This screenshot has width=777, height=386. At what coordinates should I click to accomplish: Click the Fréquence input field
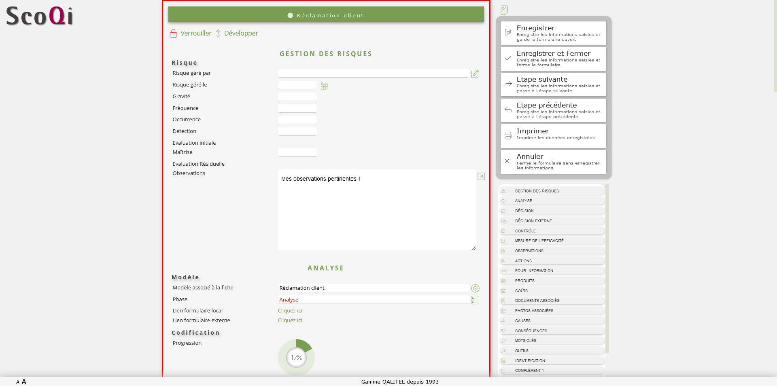click(297, 108)
